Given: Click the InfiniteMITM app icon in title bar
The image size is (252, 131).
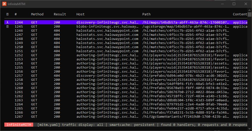Looking at the screenshot, I should [x=4, y=4].
